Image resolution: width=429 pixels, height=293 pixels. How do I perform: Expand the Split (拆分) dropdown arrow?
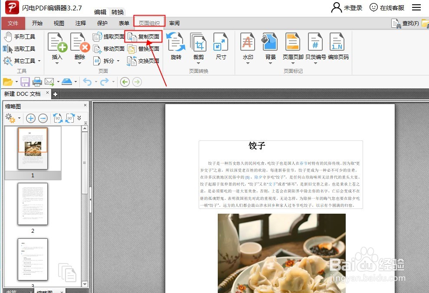(x=118, y=61)
